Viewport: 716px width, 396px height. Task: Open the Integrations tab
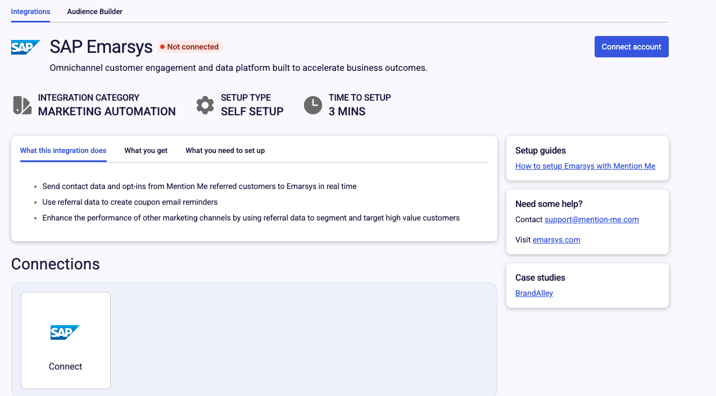[30, 11]
